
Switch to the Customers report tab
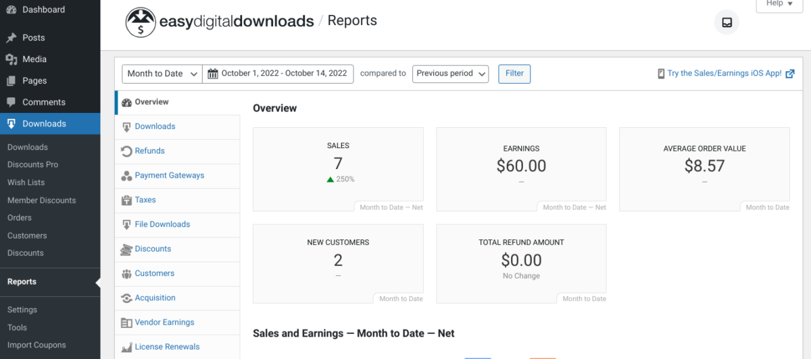pos(178,274)
